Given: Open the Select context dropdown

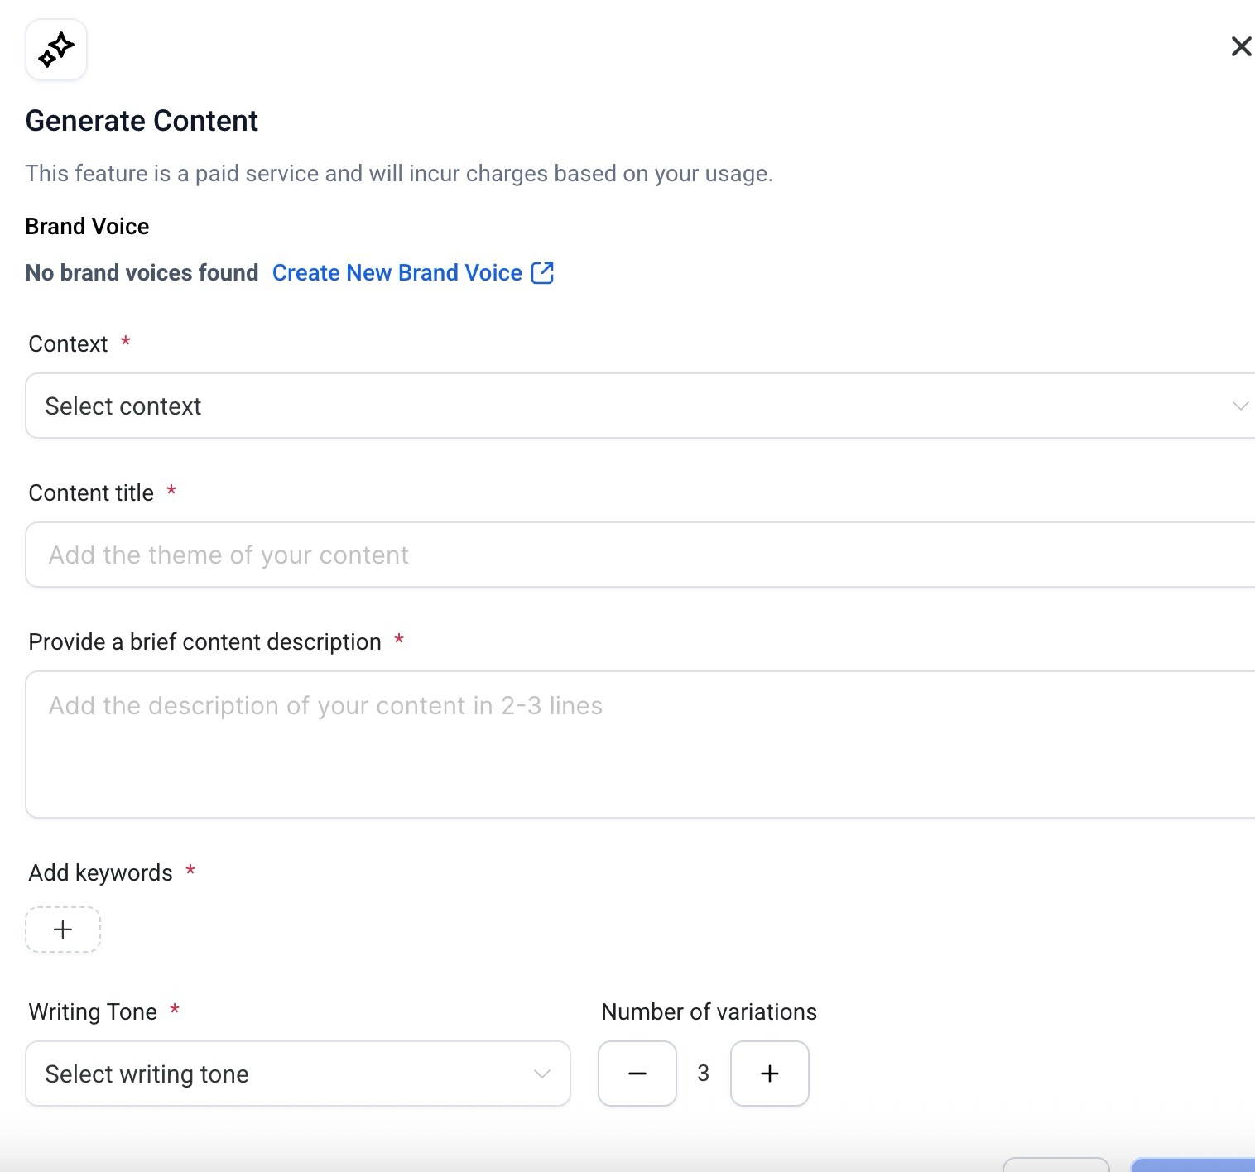Looking at the screenshot, I should click(x=629, y=406).
